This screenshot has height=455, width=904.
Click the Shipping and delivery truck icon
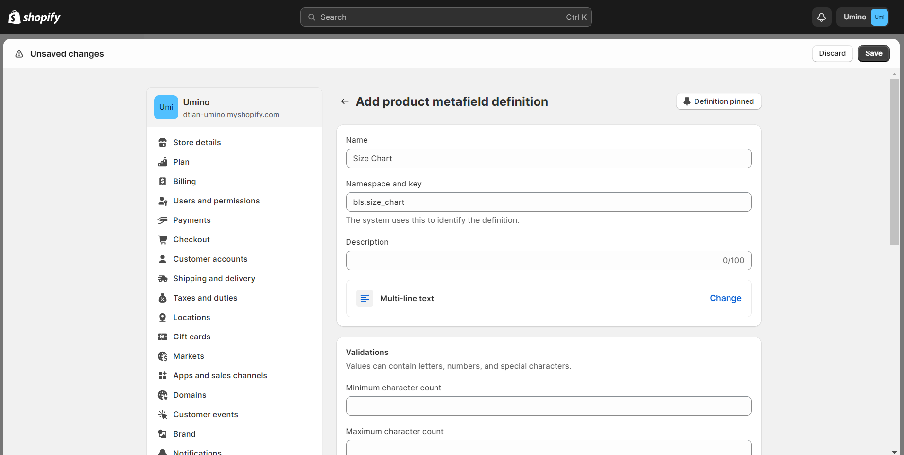pos(163,278)
